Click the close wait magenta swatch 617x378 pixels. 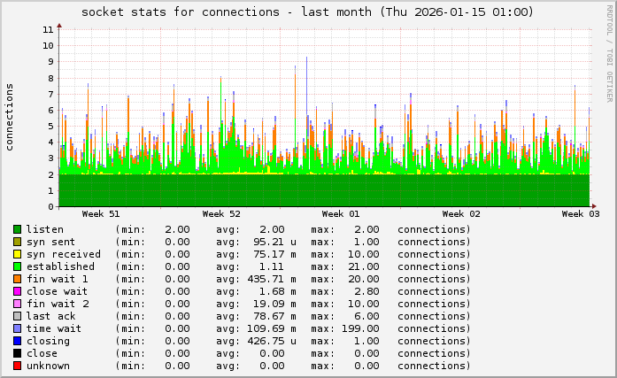[17, 291]
